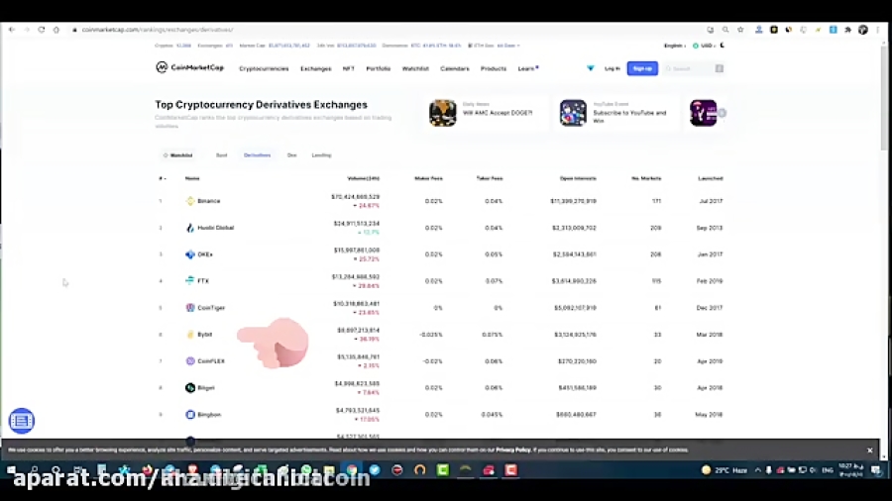Open the Watchlist nav item
Viewport: 892px width, 501px height.
[x=415, y=68]
